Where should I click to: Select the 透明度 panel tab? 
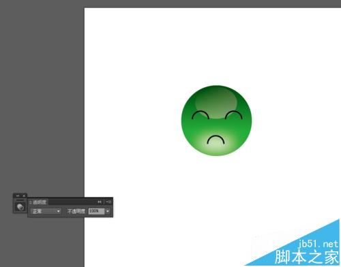point(38,202)
